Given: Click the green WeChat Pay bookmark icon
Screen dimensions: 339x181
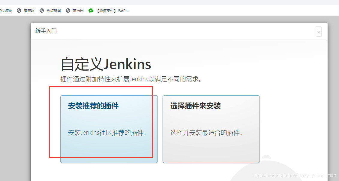Looking at the screenshot, I should [x=91, y=11].
